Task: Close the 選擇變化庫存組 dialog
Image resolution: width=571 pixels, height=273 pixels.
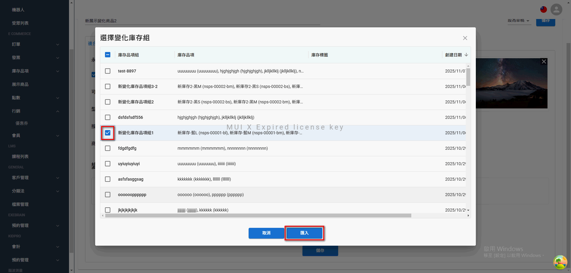Action: (465, 38)
